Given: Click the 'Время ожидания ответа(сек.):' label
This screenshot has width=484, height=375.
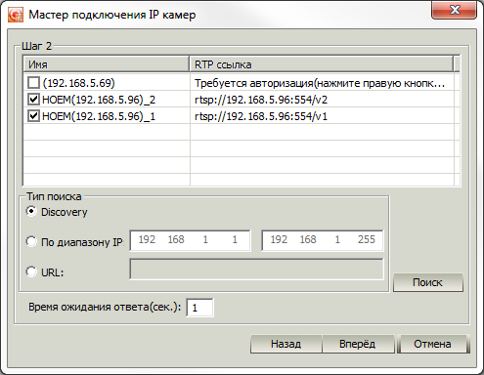Looking at the screenshot, I should [x=105, y=307].
